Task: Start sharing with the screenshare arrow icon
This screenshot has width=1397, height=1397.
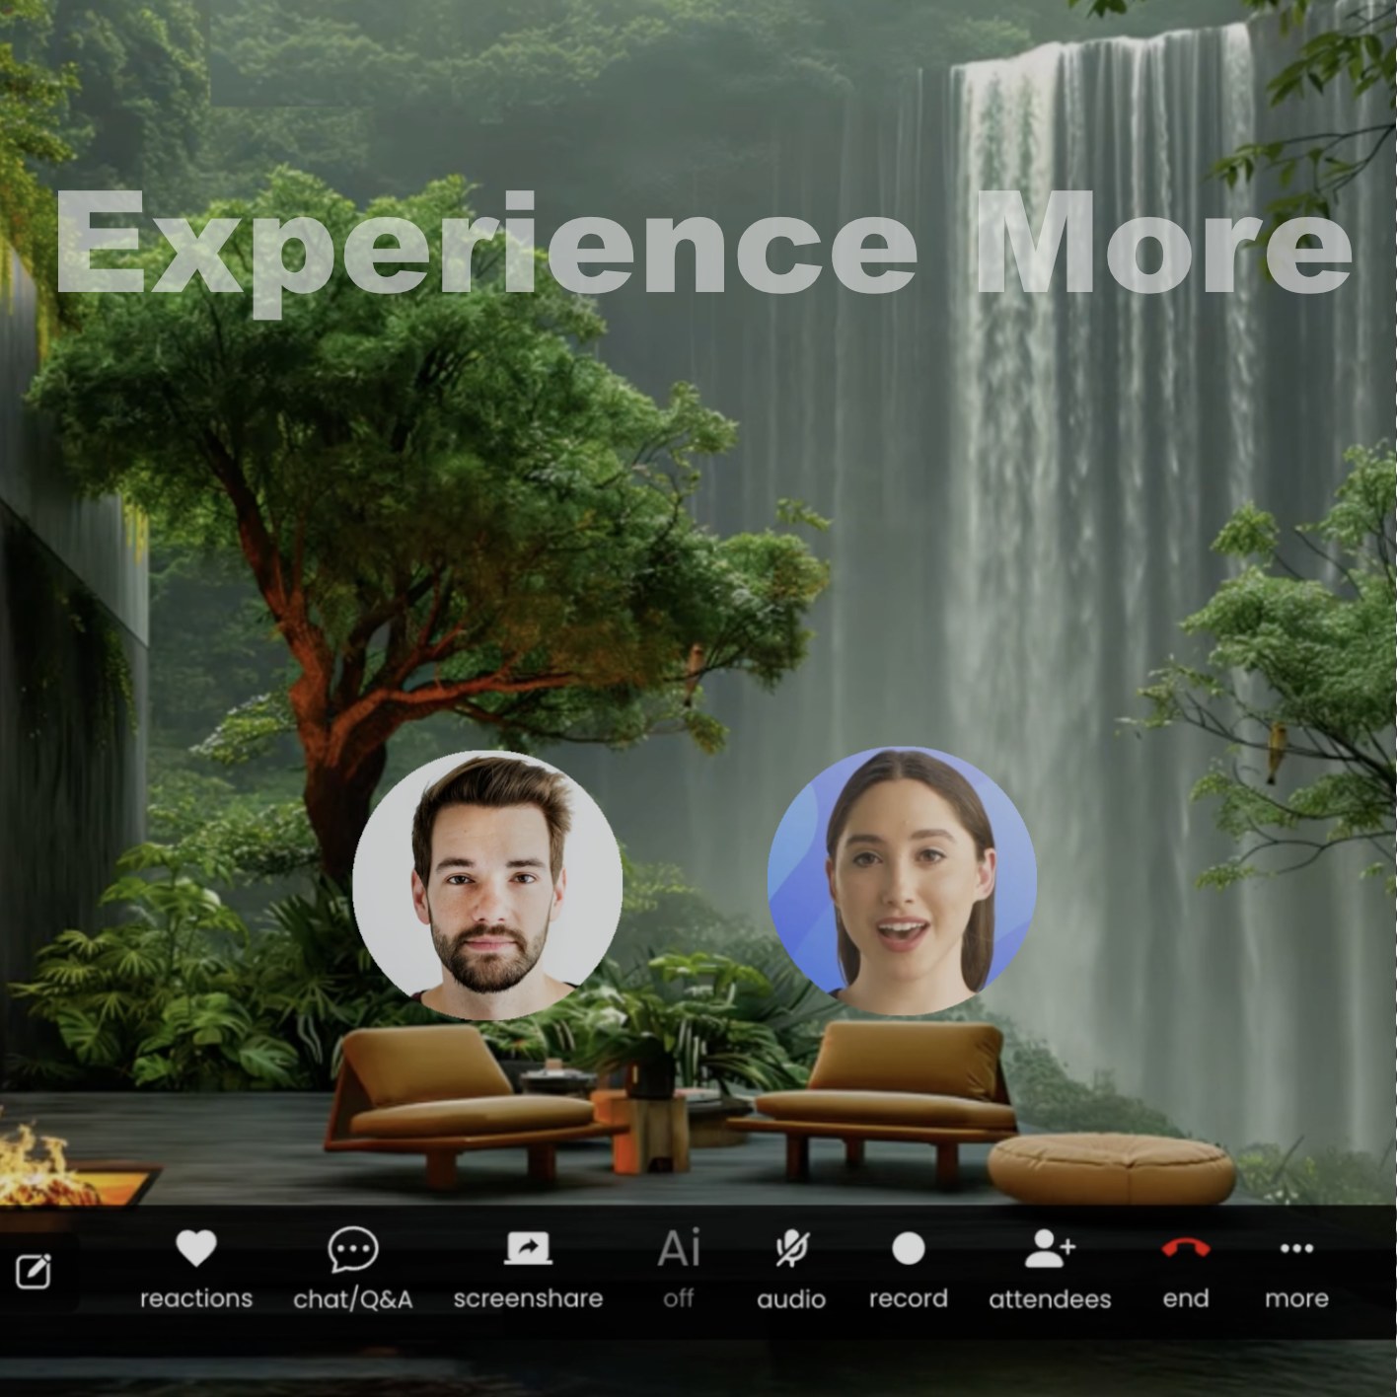Action: click(528, 1249)
